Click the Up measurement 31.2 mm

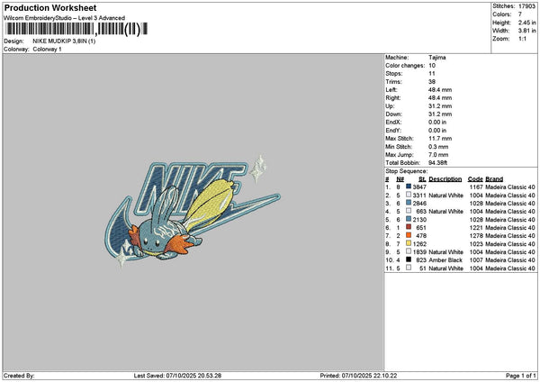[440, 105]
